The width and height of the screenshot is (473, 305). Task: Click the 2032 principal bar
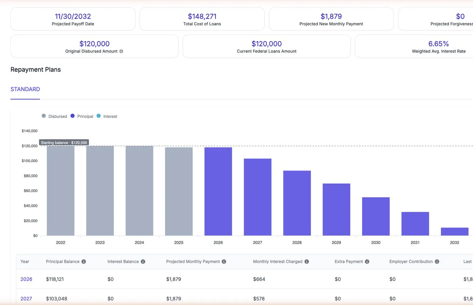click(x=455, y=232)
